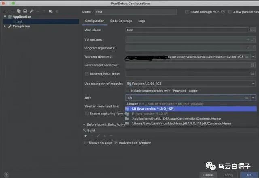Screen dimensions: 259x178
Task: Select jdk1.8.0_112.jdk Home path option
Action: coord(191,123)
